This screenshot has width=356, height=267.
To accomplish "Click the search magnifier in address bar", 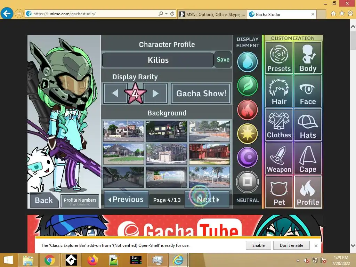I will tap(161, 14).
